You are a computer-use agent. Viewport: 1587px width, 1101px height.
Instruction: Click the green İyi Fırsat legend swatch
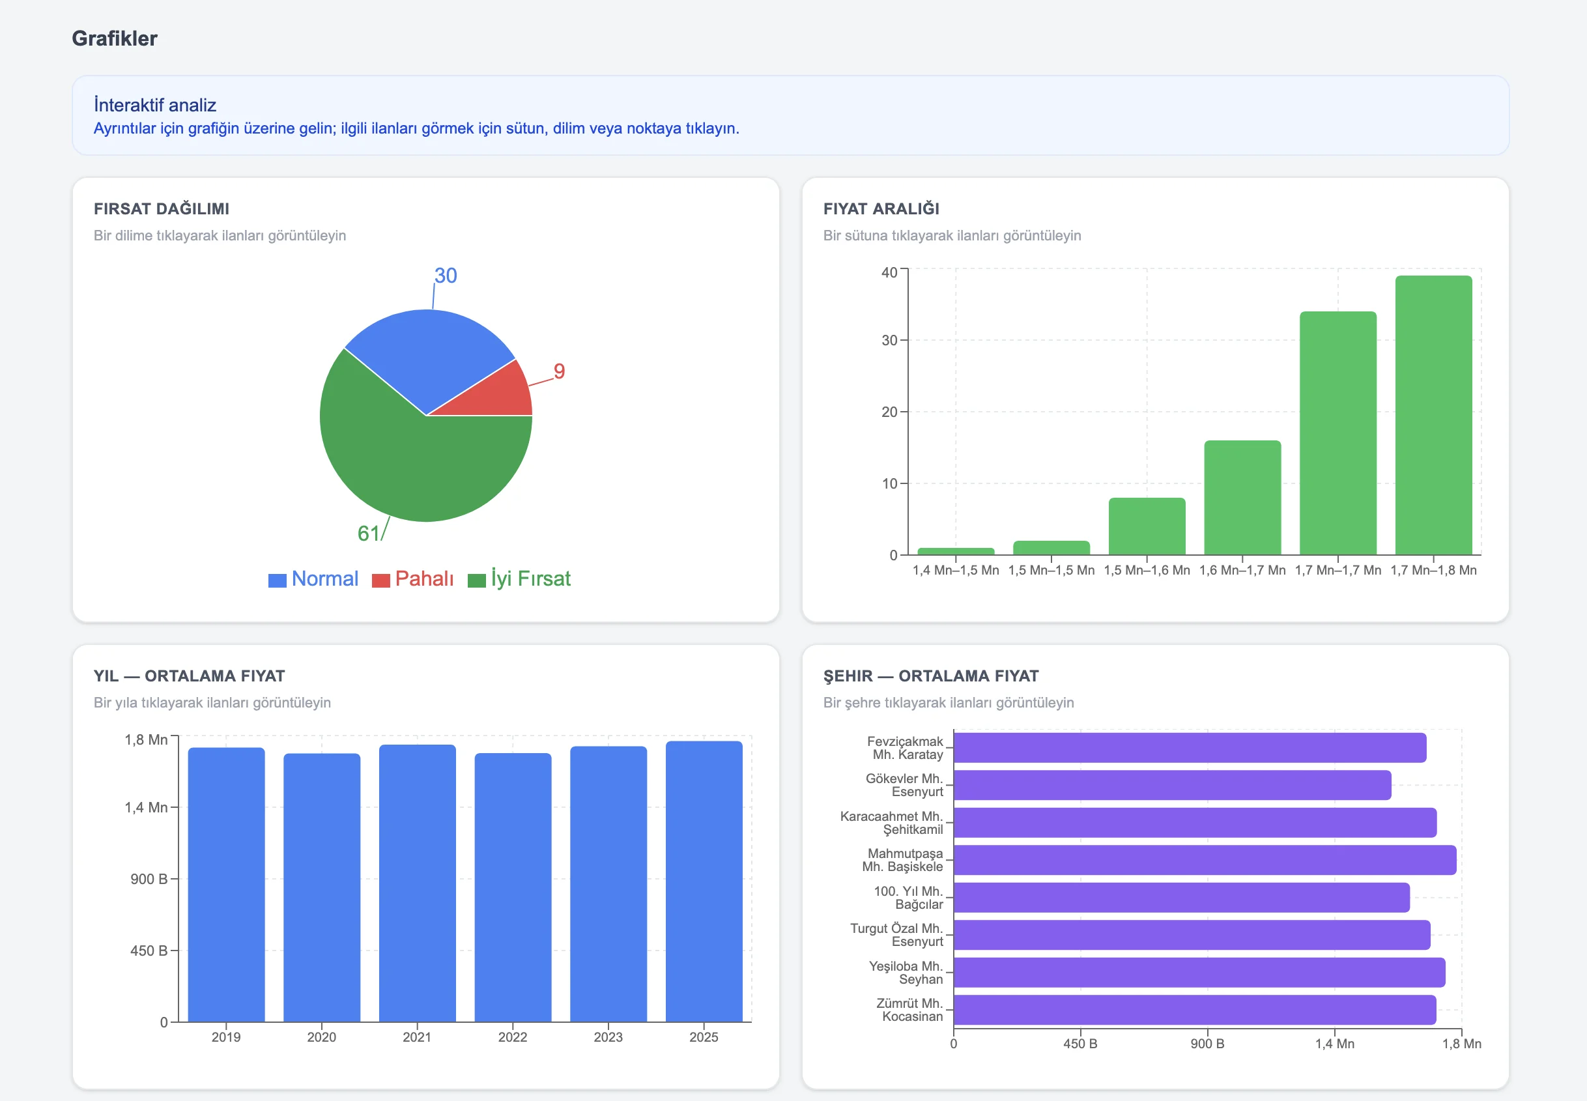477,580
